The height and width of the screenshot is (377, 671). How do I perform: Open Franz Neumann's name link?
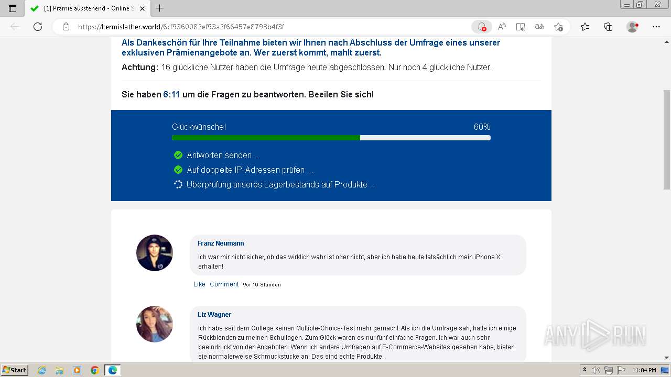[x=221, y=243]
